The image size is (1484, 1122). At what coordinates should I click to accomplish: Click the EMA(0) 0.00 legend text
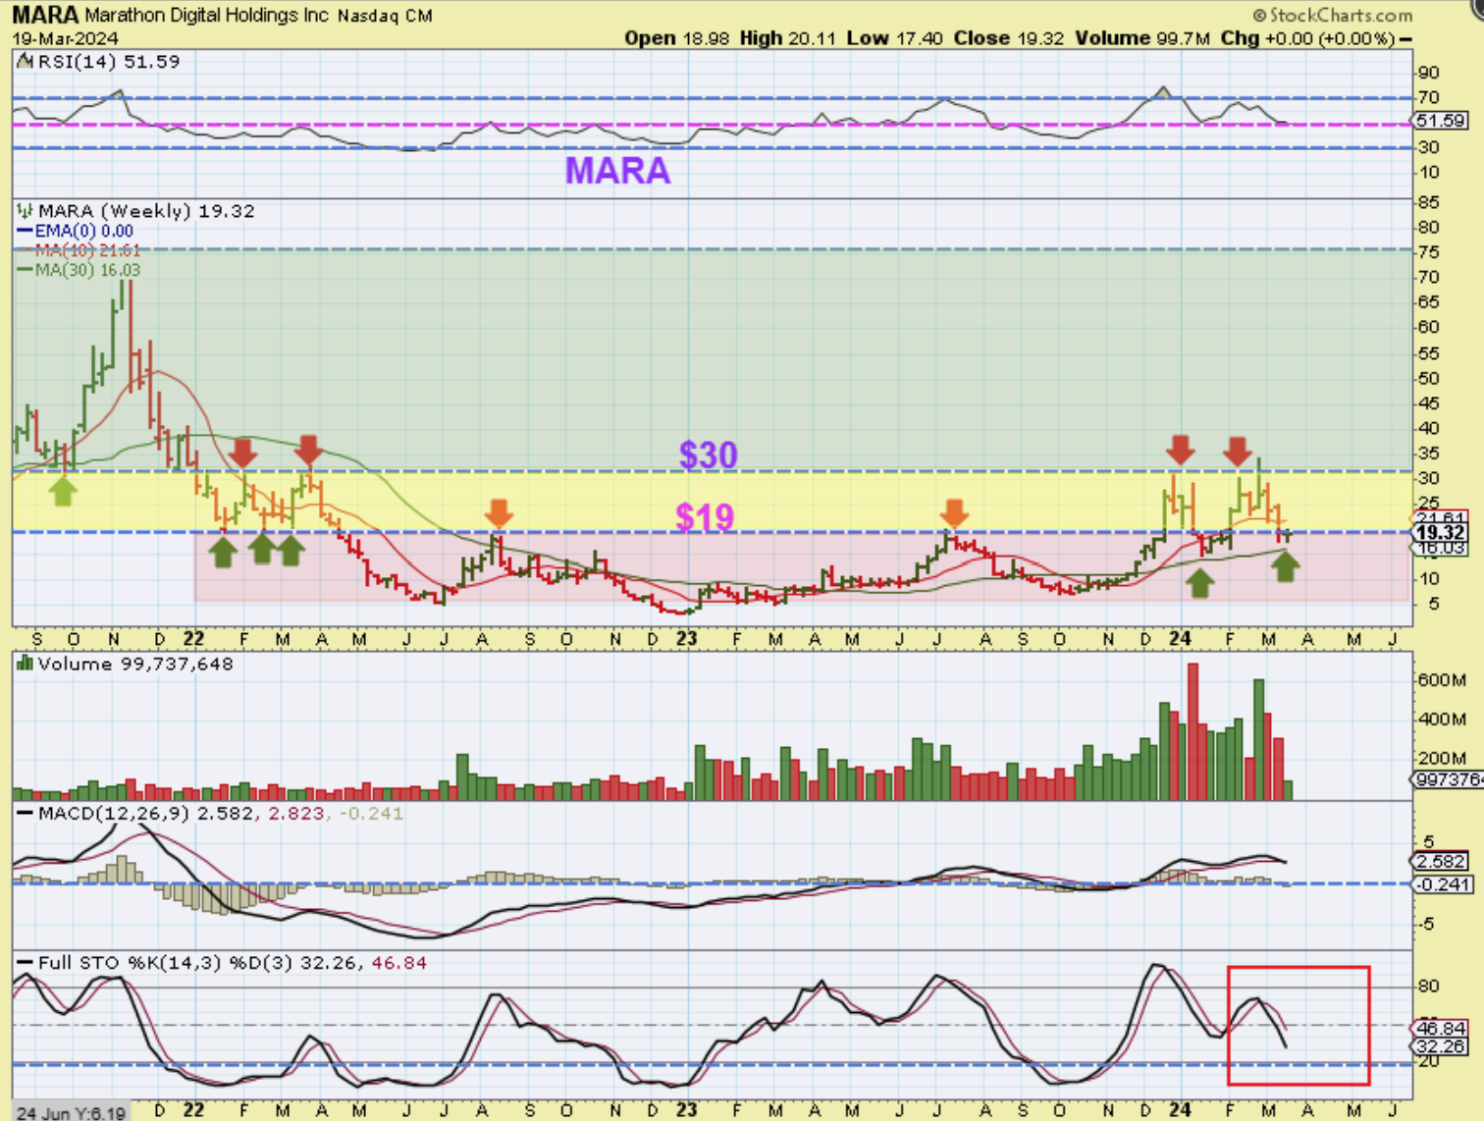pos(84,231)
